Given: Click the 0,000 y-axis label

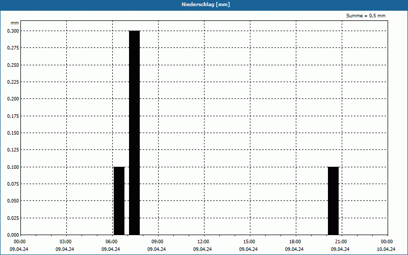Looking at the screenshot, I should point(13,235).
